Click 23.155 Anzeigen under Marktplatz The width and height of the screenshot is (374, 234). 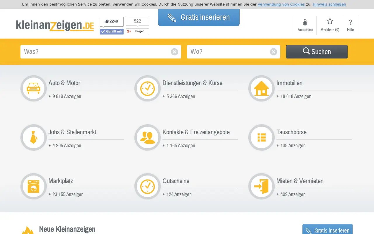click(68, 194)
